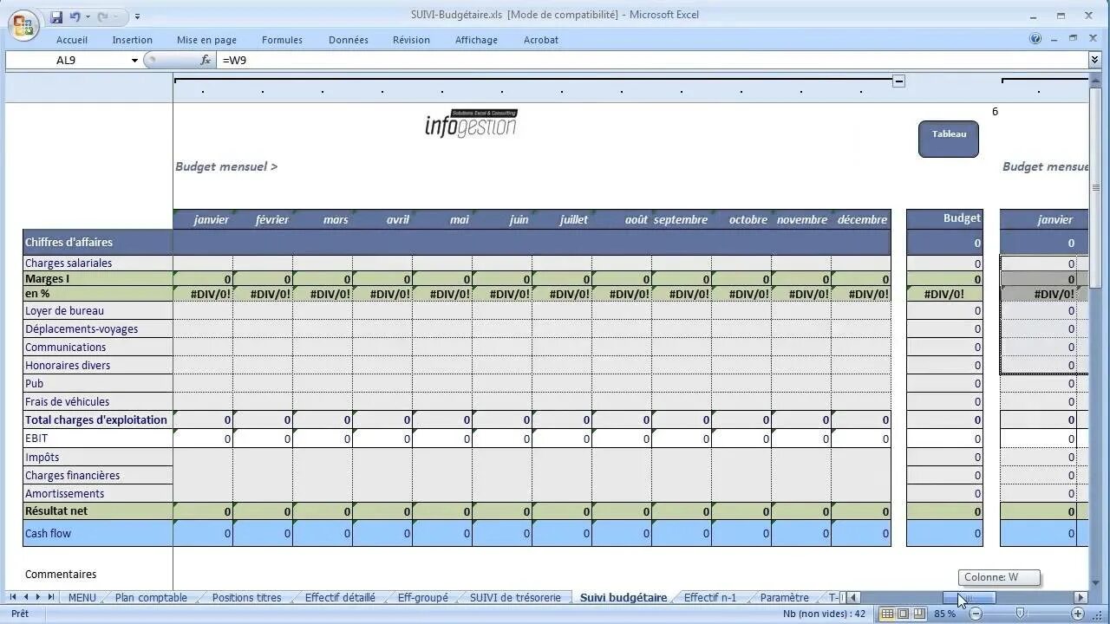Screen dimensions: 1110x624
Task: Switch to the Effectif détaillé sheet
Action: point(340,598)
